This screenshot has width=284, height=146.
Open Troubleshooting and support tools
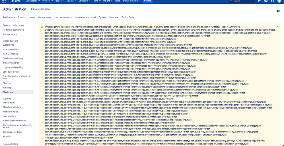pyautogui.click(x=17, y=77)
